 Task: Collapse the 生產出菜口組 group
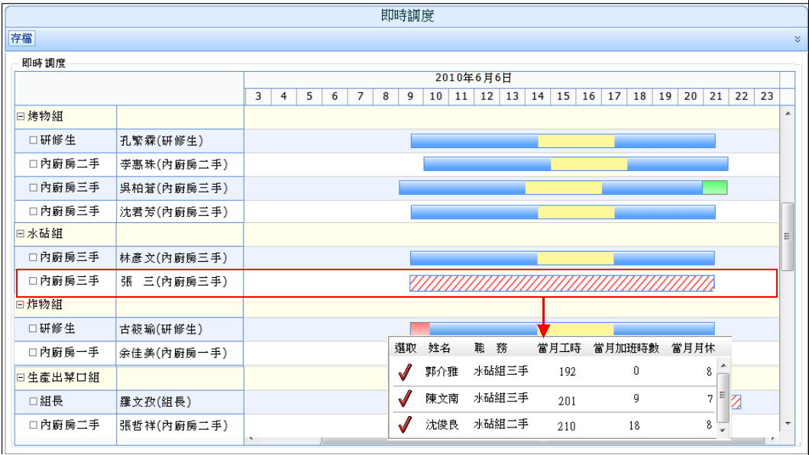(x=19, y=377)
